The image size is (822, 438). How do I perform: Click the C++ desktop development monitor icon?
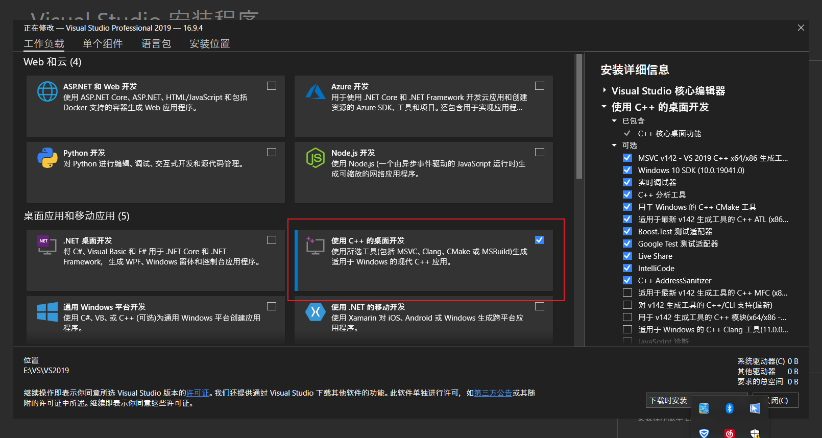pyautogui.click(x=315, y=245)
